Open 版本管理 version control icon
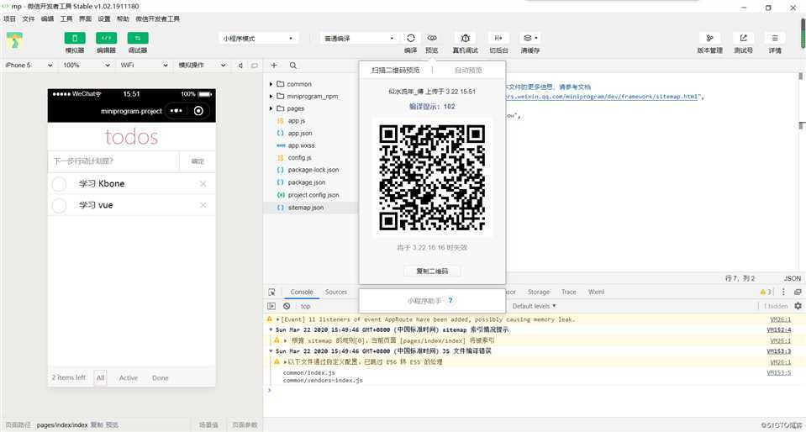806x432 pixels. pos(710,38)
